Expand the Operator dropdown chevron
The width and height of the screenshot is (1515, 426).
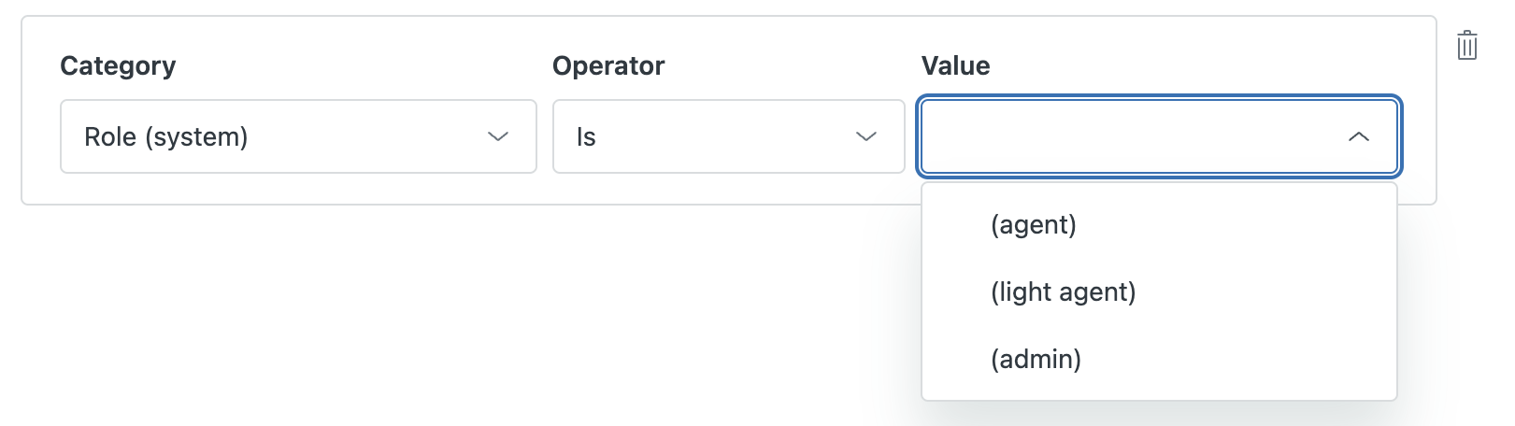pos(866,136)
